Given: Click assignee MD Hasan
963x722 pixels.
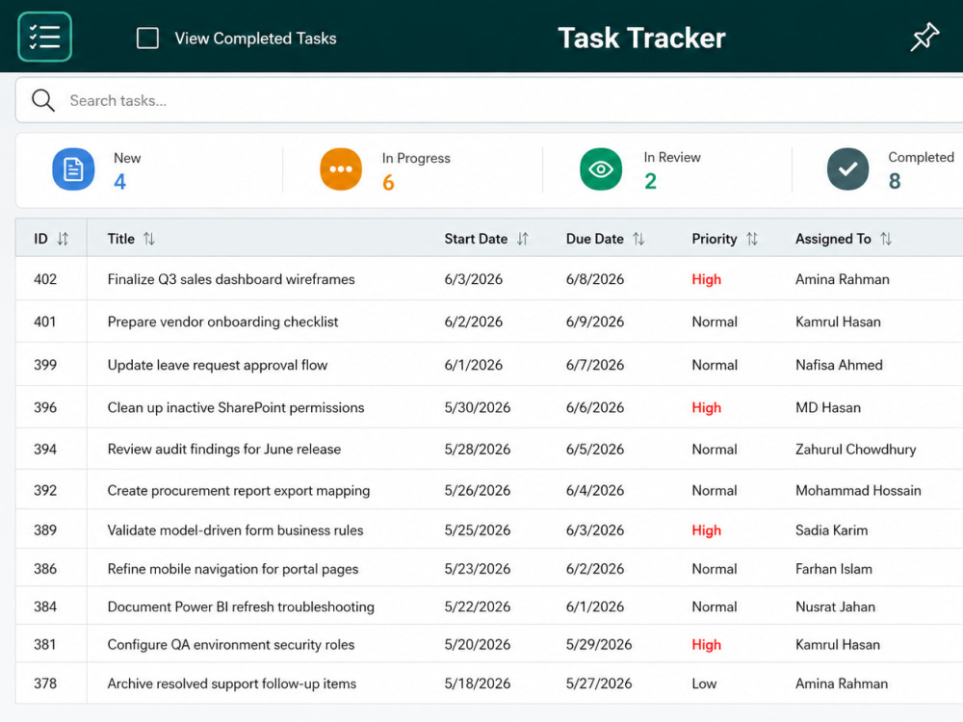Looking at the screenshot, I should click(x=828, y=407).
